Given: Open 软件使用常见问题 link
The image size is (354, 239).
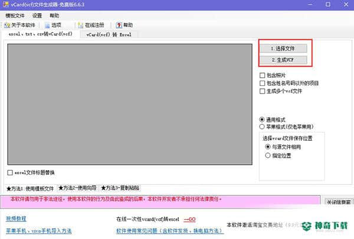Looking at the screenshot, I should point(169,231).
